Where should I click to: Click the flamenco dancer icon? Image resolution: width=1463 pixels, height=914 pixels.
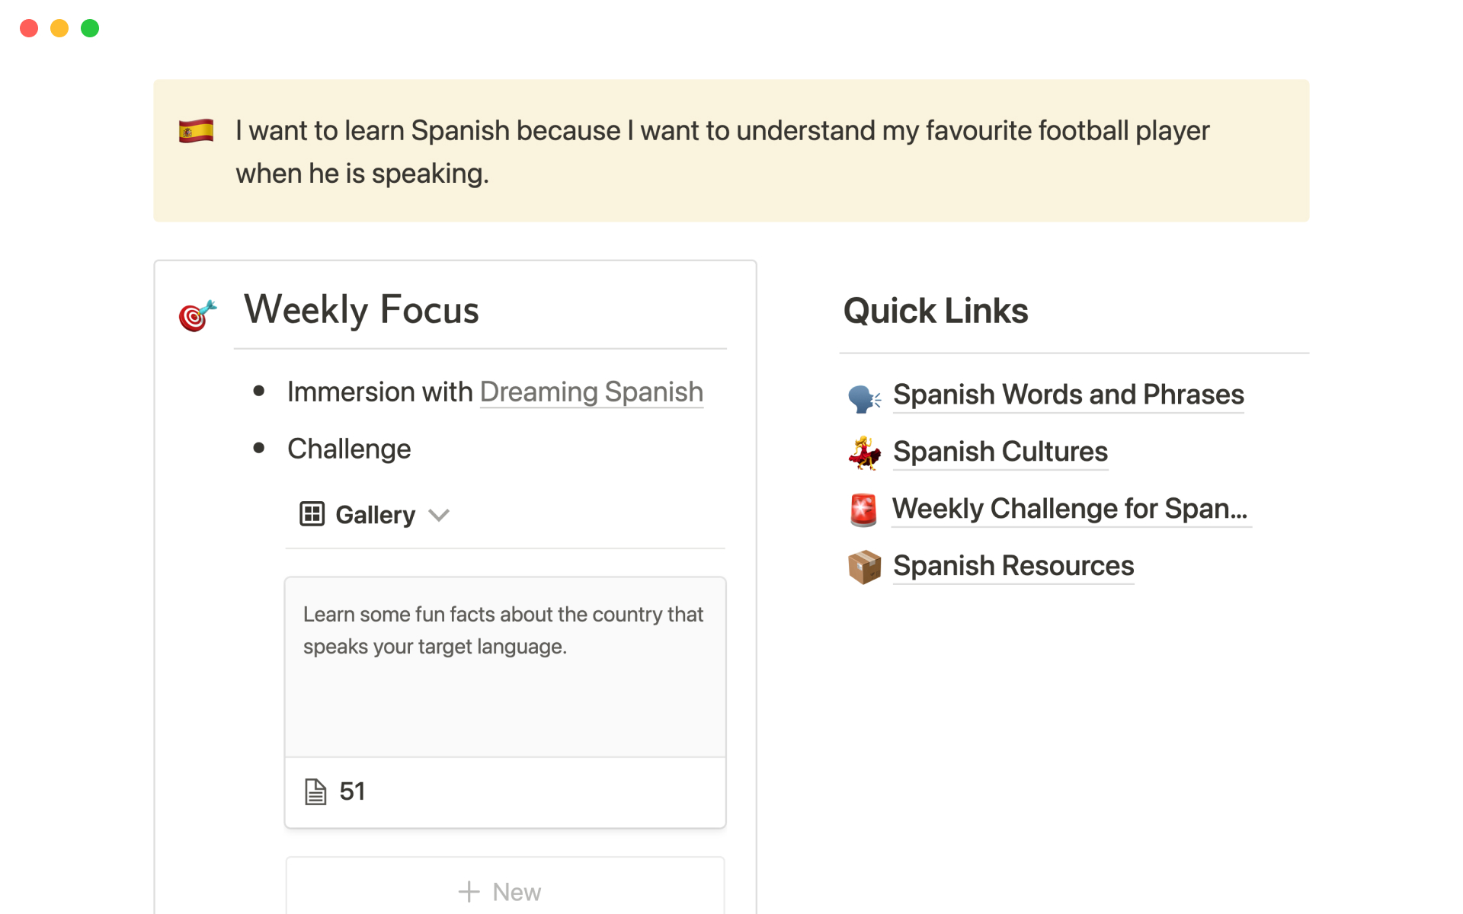coord(864,453)
